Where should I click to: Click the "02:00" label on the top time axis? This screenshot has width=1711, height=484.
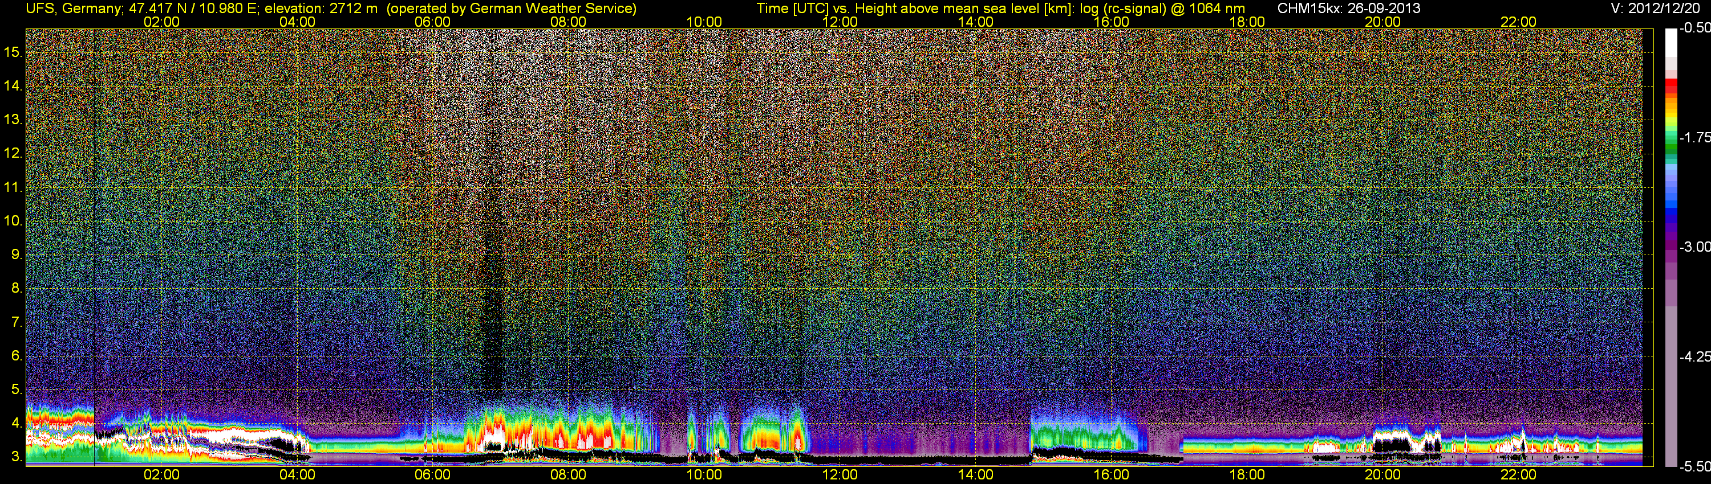coord(161,22)
